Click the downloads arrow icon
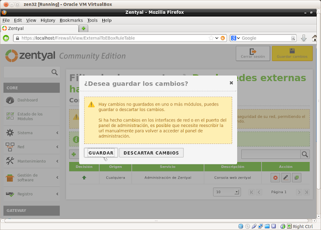Viewport: 321px width, 230px height. click(304, 38)
